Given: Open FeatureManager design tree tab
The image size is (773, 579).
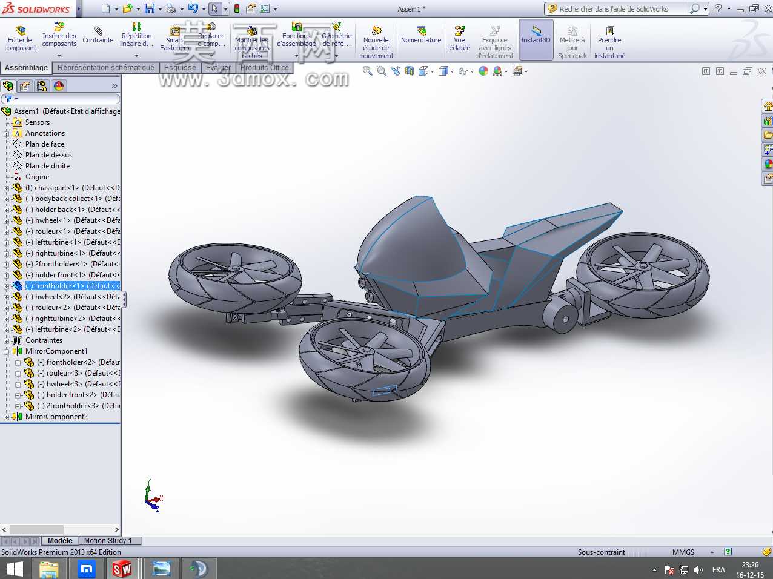Looking at the screenshot, I should pyautogui.click(x=8, y=86).
